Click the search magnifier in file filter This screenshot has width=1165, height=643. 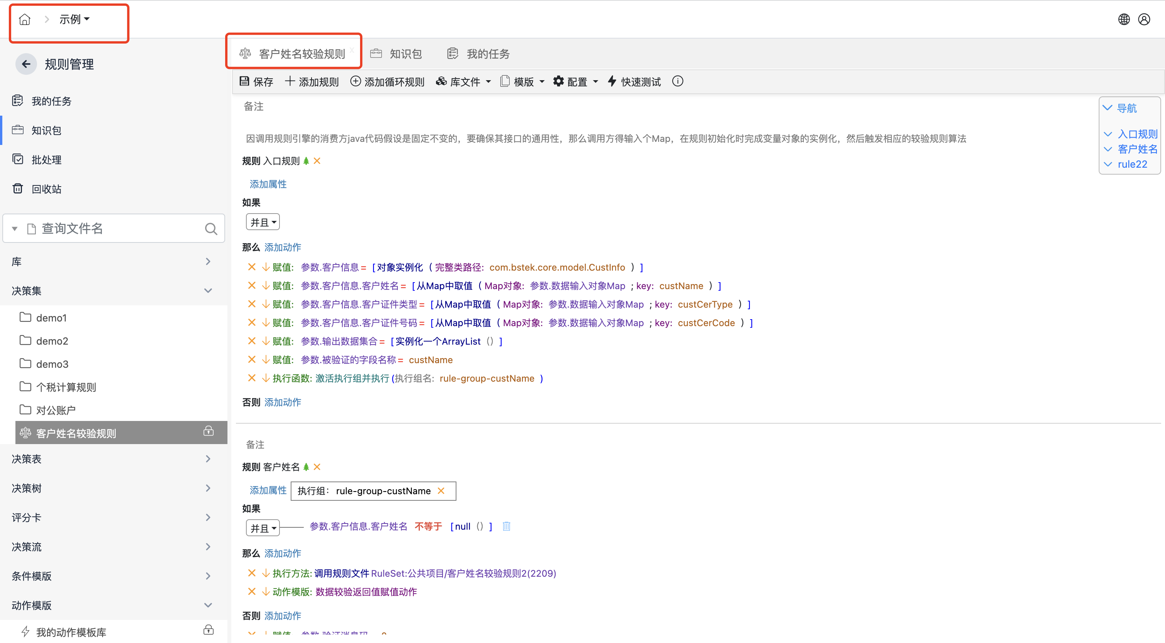211,229
